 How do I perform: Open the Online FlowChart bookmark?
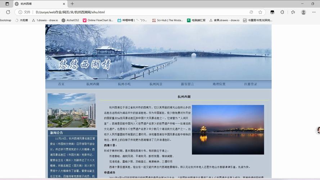coord(98,20)
